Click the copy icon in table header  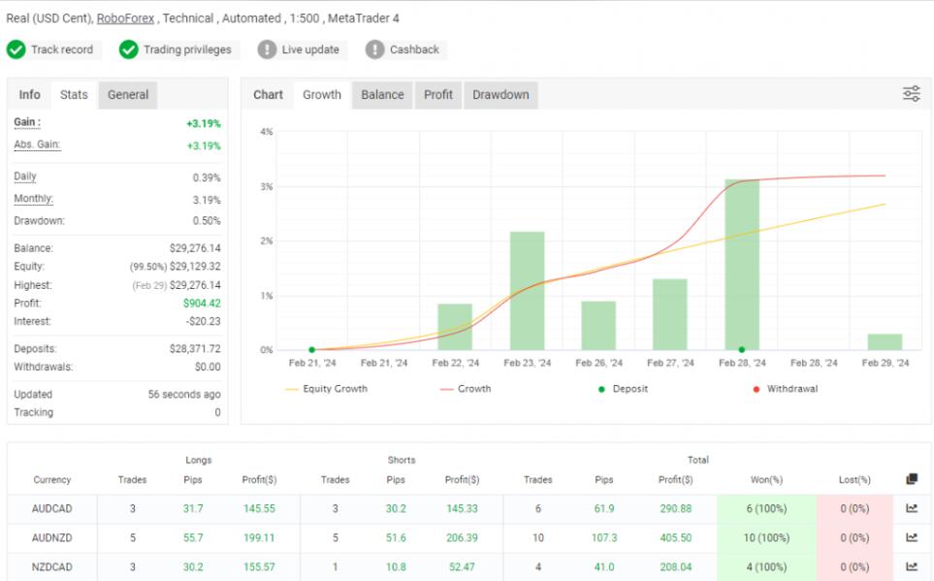911,479
